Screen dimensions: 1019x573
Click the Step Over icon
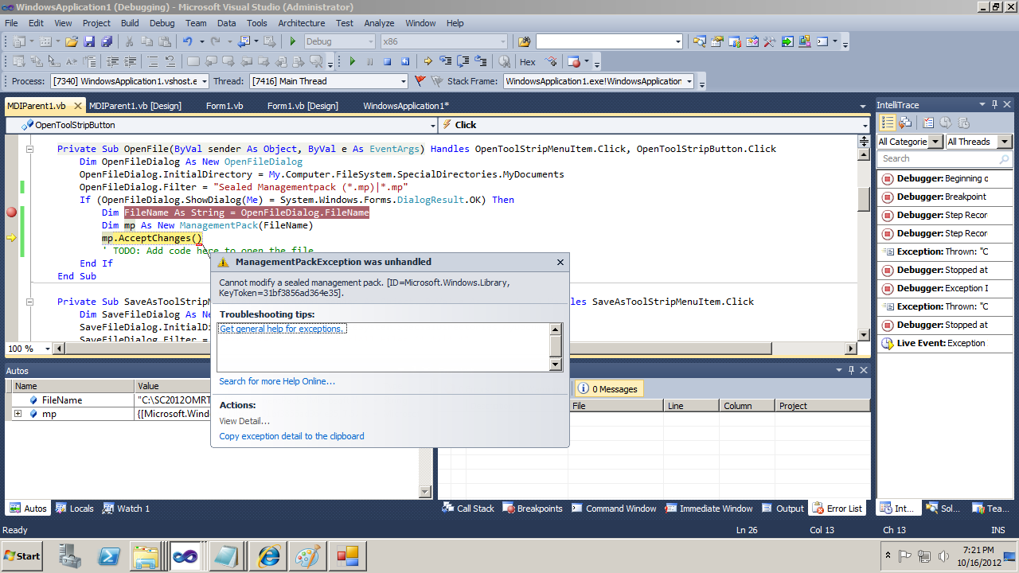463,61
